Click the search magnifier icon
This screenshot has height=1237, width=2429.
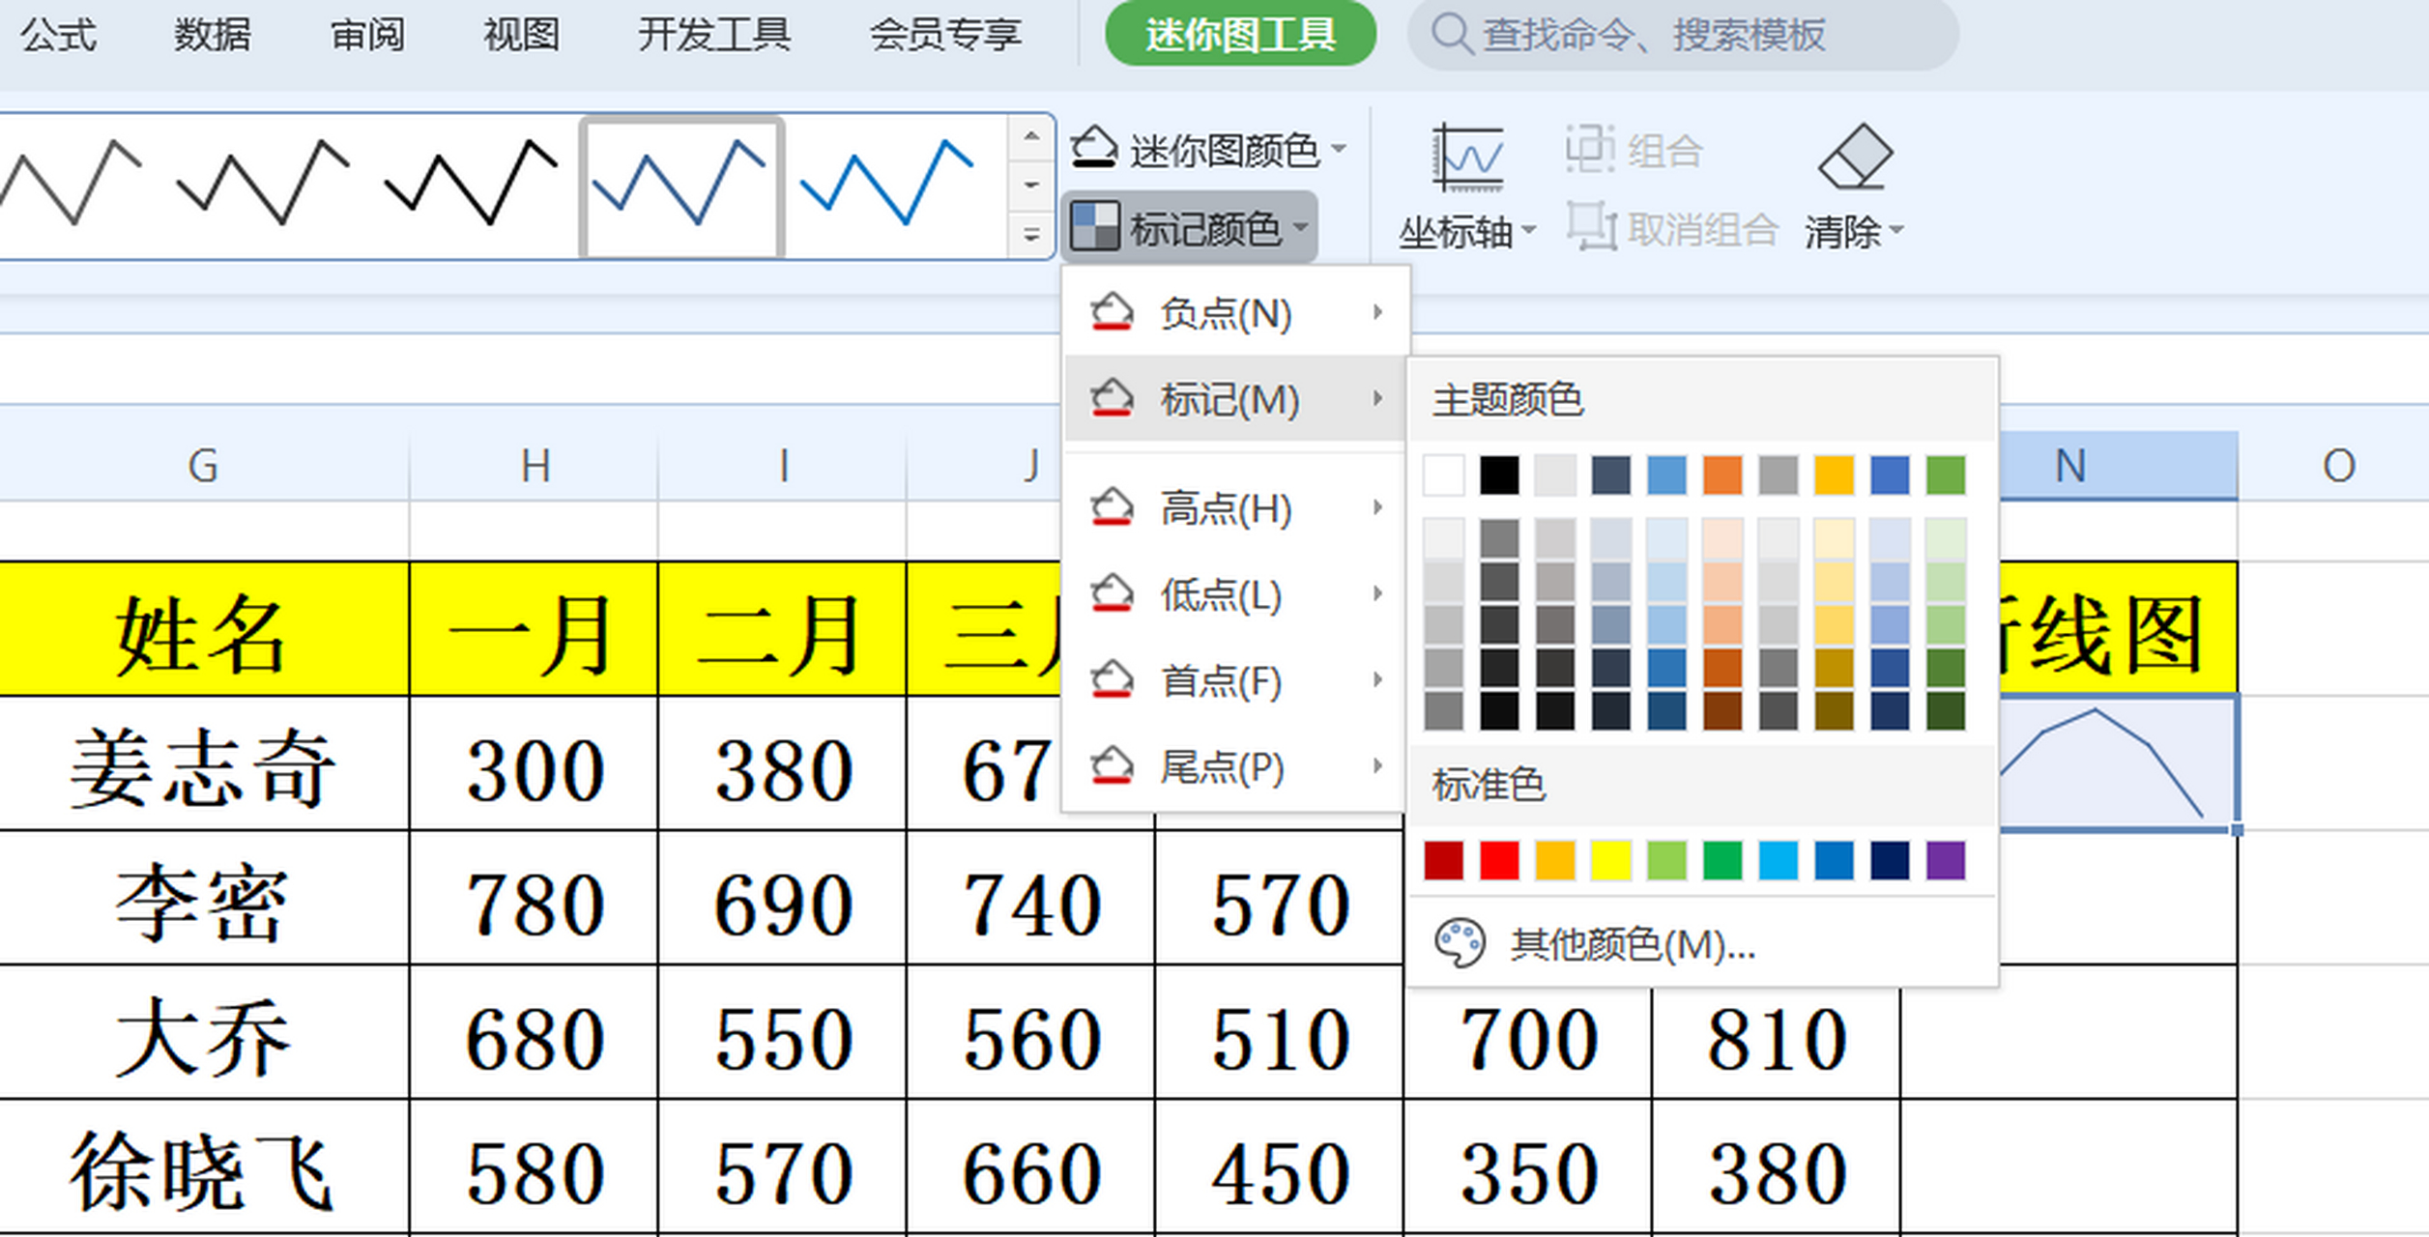point(1451,35)
